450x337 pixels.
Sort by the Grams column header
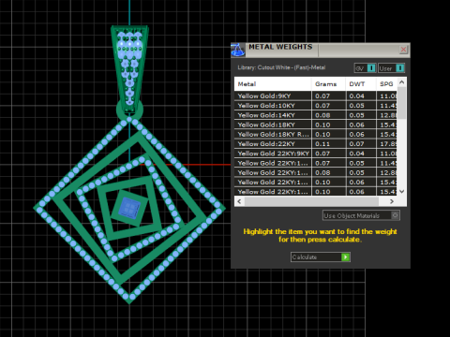tap(328, 84)
